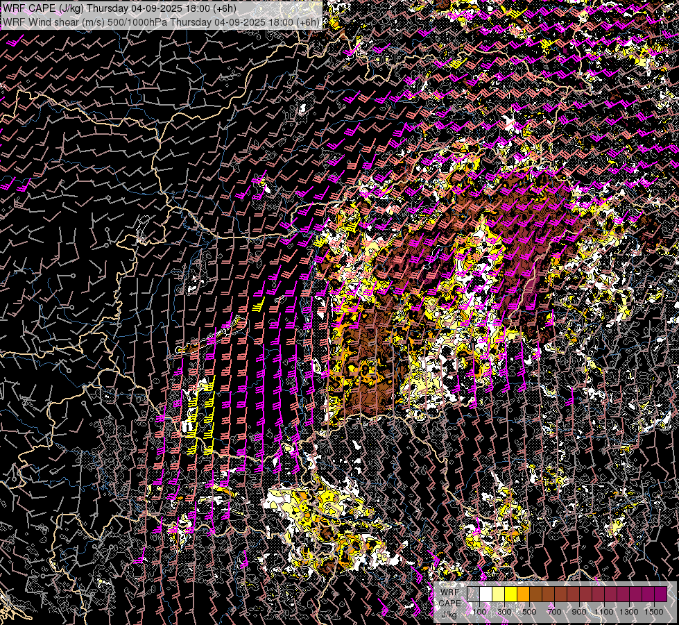Image resolution: width=679 pixels, height=625 pixels.
Task: Click the legend value label 700
Action: point(555,612)
